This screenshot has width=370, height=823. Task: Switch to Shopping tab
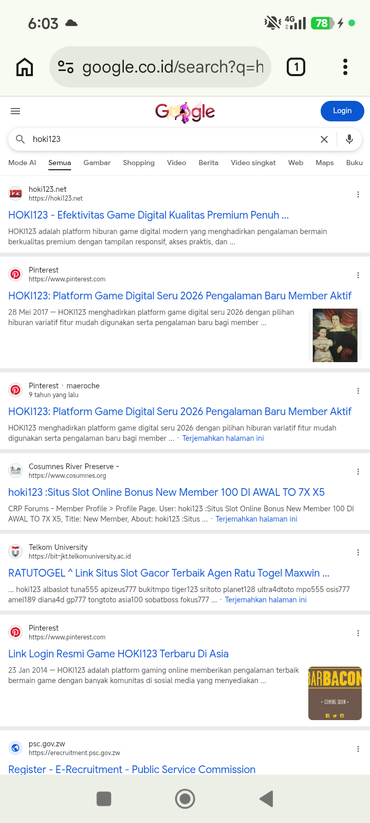point(139,163)
